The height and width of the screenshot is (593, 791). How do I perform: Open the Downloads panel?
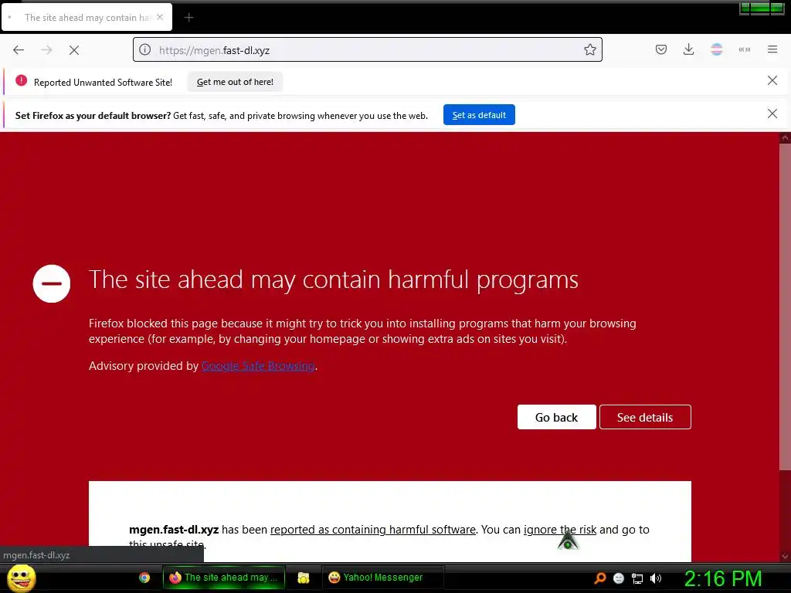tap(688, 49)
